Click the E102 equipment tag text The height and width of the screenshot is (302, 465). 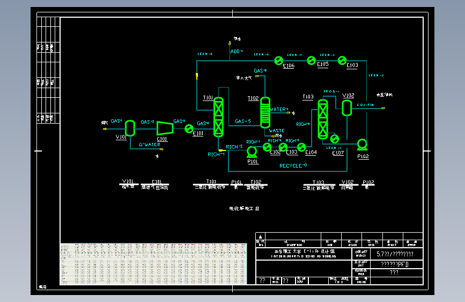275,152
